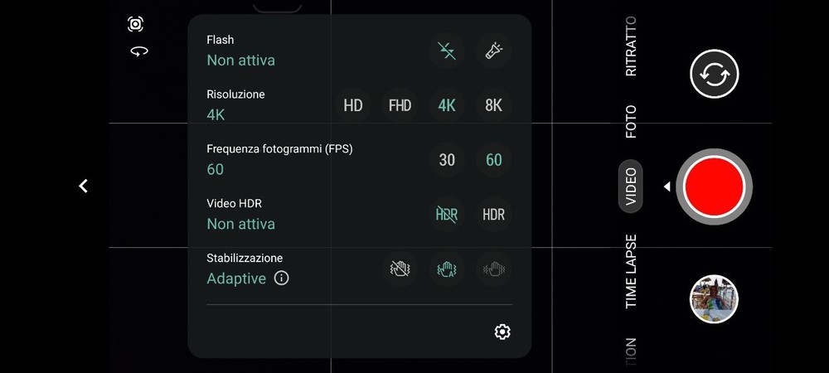The width and height of the screenshot is (829, 373).
Task: Select stabilization off hand icon
Action: pyautogui.click(x=400, y=269)
